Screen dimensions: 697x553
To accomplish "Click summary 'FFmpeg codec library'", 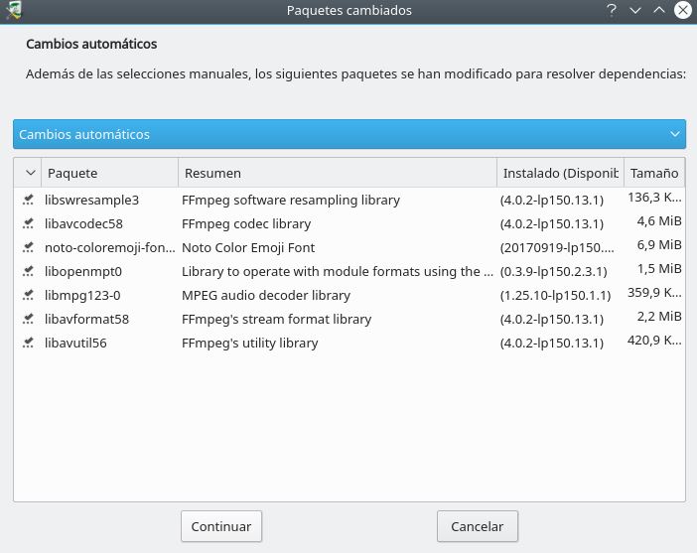I will tap(246, 223).
